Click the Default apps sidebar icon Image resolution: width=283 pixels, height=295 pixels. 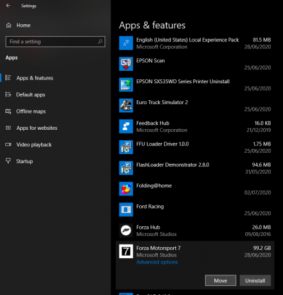tap(8, 94)
